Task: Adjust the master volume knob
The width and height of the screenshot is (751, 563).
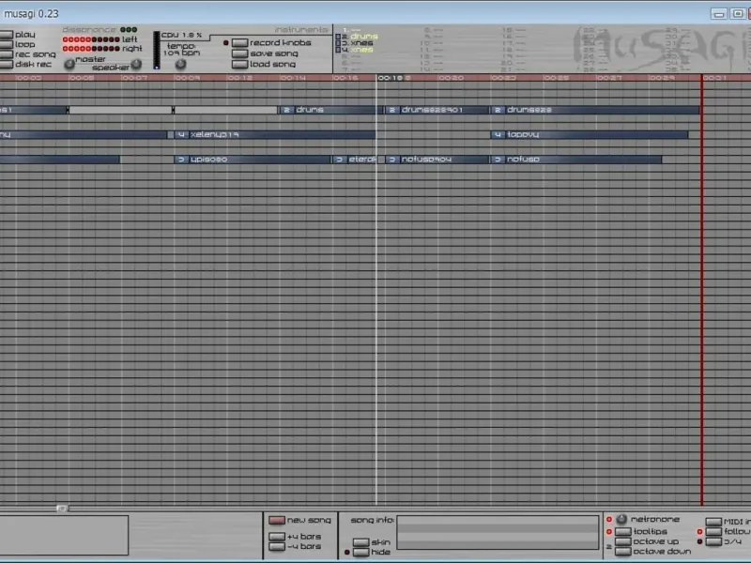Action: (x=69, y=64)
